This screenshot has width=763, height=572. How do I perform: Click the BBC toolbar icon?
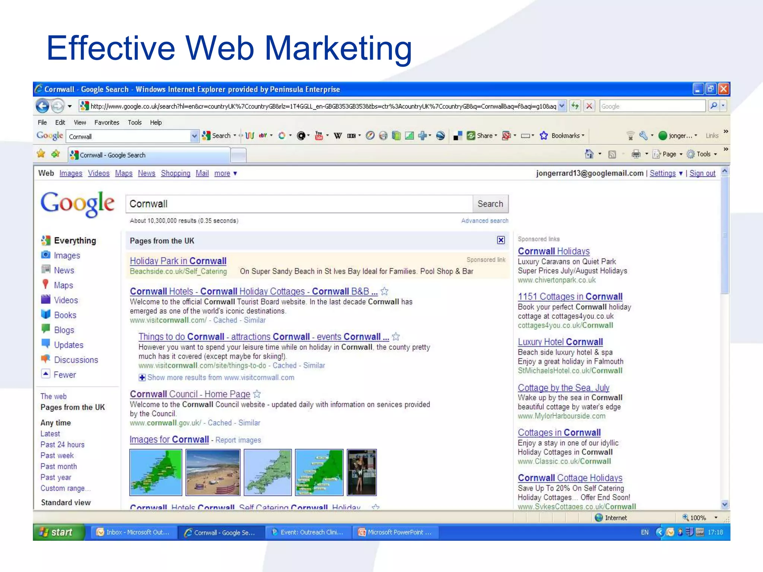pyautogui.click(x=351, y=136)
